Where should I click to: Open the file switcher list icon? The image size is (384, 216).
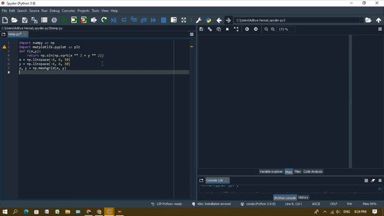(x=44, y=20)
